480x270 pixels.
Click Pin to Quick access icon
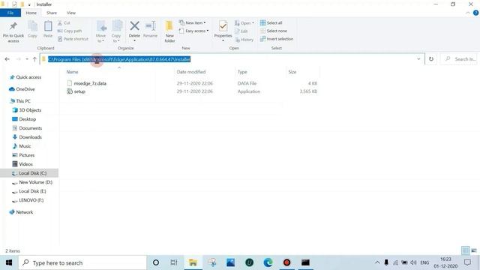point(13,27)
